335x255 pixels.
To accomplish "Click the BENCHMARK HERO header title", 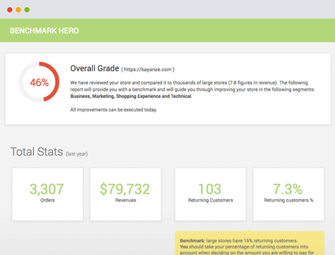I will pos(44,31).
